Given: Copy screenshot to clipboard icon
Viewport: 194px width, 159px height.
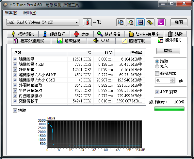Looking at the screenshot, I should click(130, 22).
